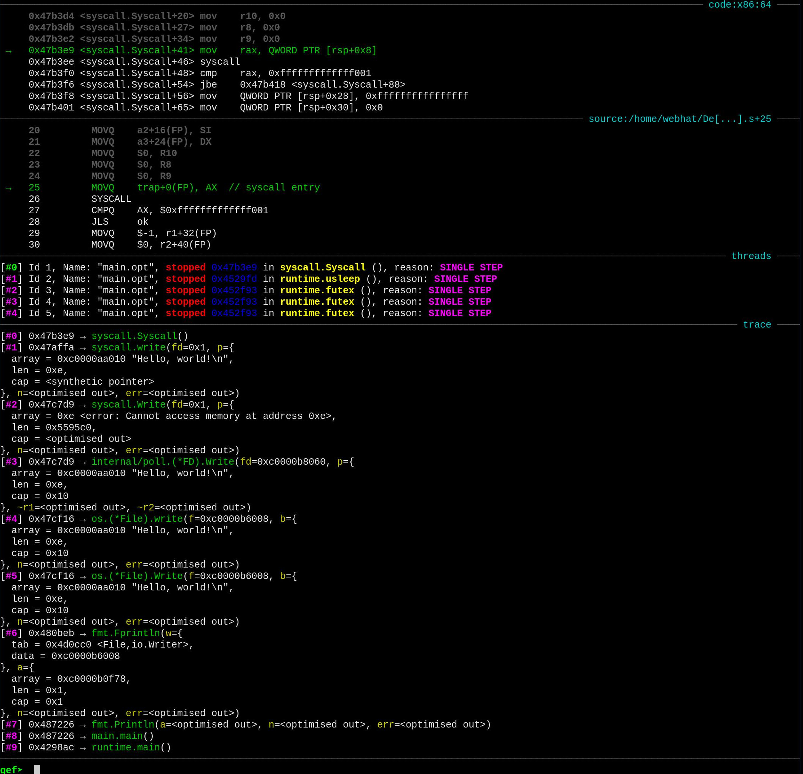The image size is (803, 774).
Task: Click thread #0 syscall.Syscall function name
Action: 322,267
